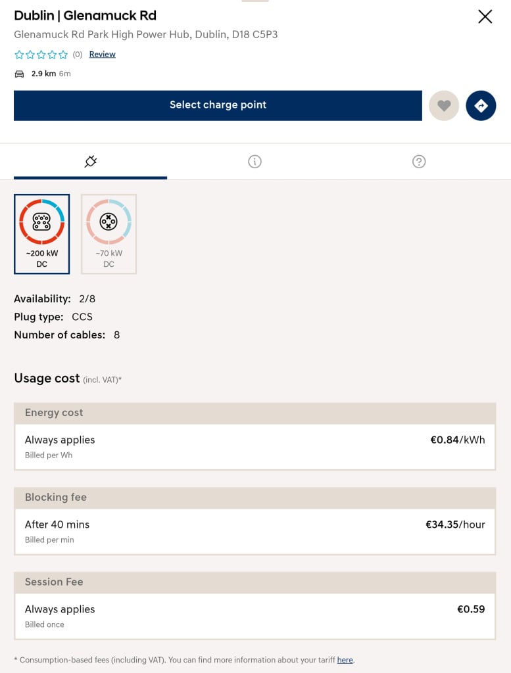Follow the 'here' tariff information link
Image resolution: width=511 pixels, height=673 pixels.
[x=345, y=660]
